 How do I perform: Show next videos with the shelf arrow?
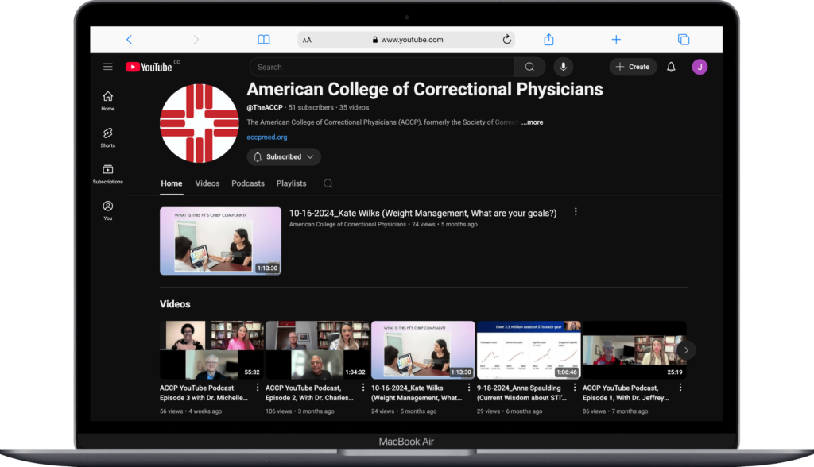coord(686,350)
